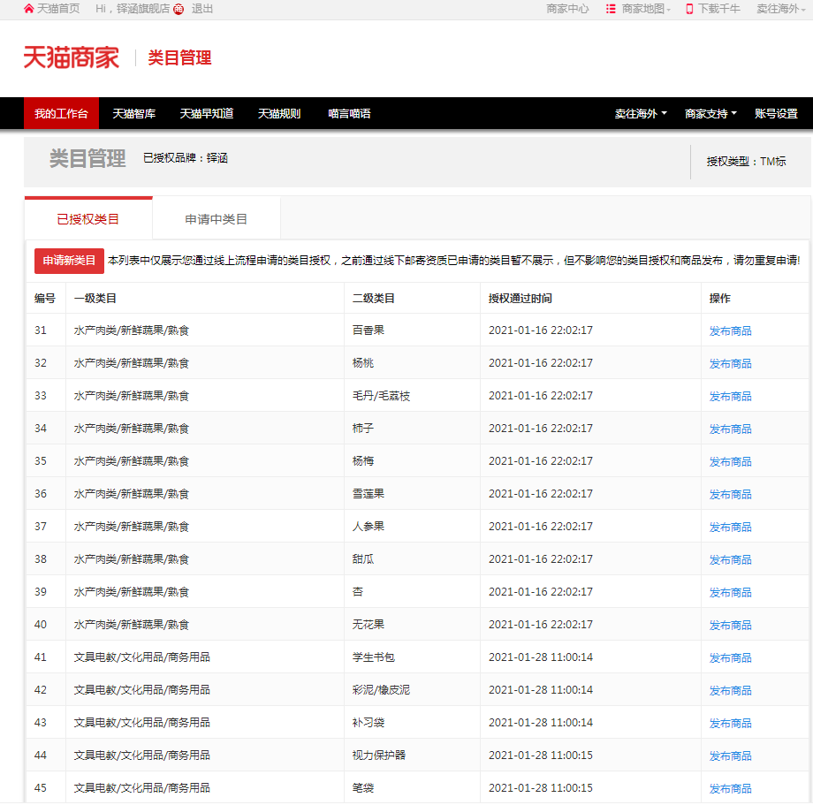This screenshot has height=805, width=813.
Task: Open the 天猫首页 link
Action: pyautogui.click(x=58, y=9)
